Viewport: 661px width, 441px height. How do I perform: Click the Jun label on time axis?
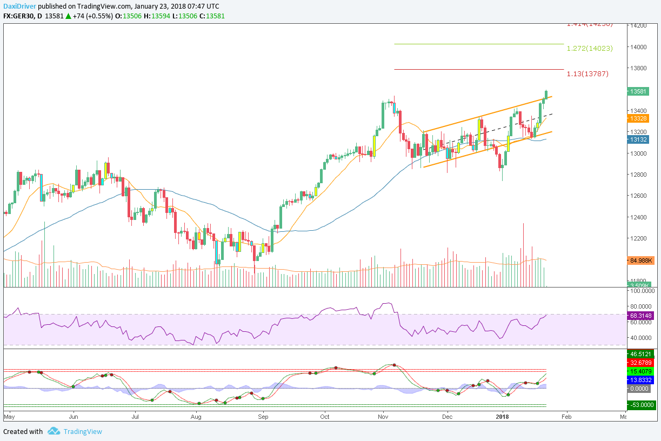[74, 417]
